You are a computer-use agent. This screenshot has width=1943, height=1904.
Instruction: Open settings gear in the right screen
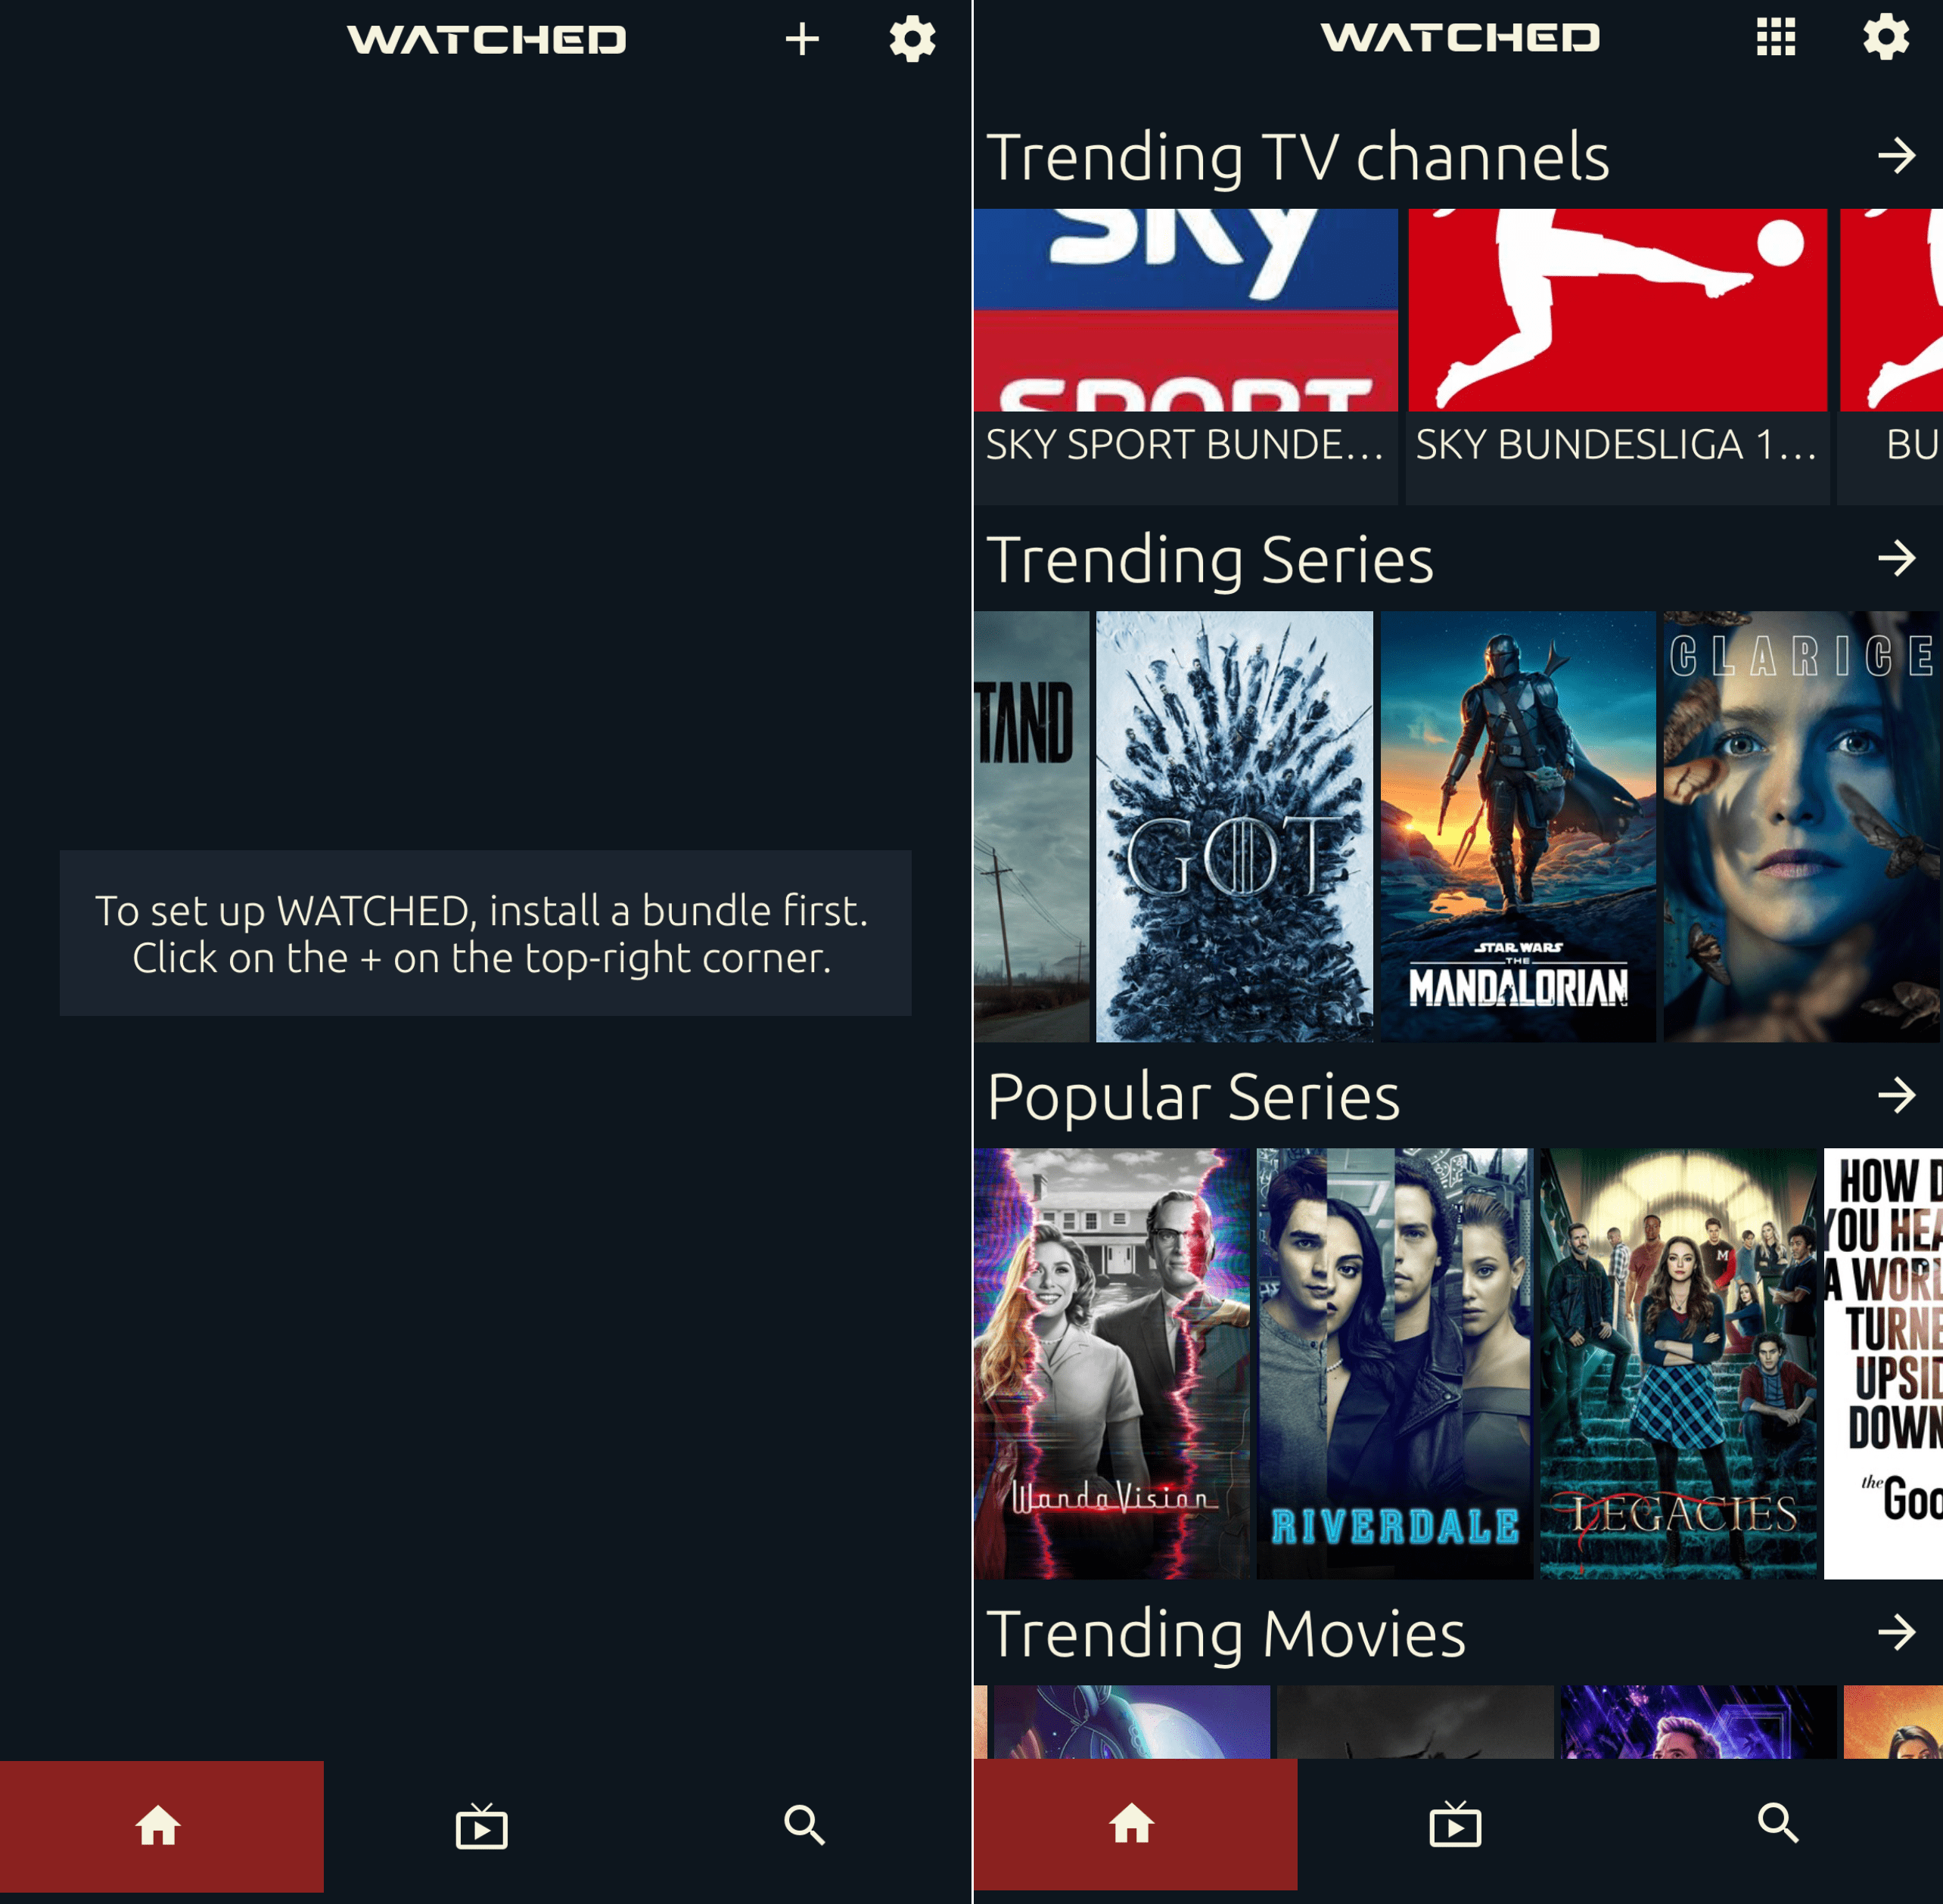click(x=1885, y=38)
